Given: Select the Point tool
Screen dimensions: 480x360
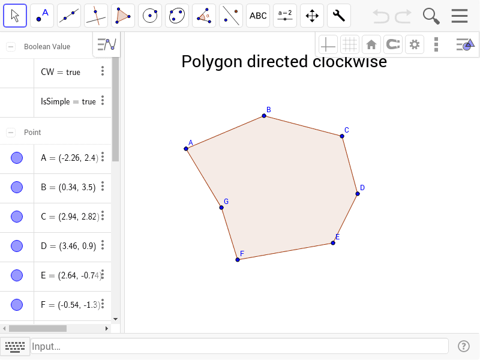Looking at the screenshot, I should 41,16.
